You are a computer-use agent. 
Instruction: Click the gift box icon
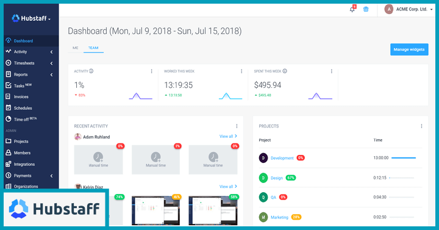366,9
